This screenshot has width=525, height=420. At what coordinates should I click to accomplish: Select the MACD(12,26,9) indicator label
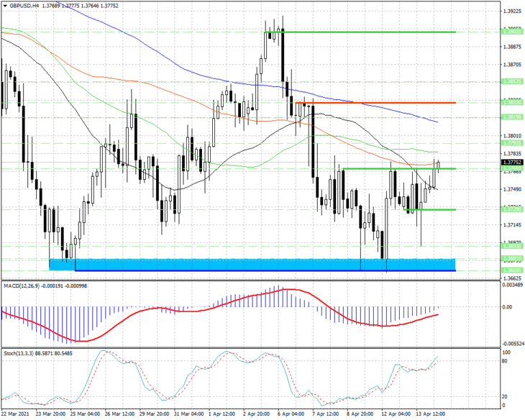click(x=22, y=286)
